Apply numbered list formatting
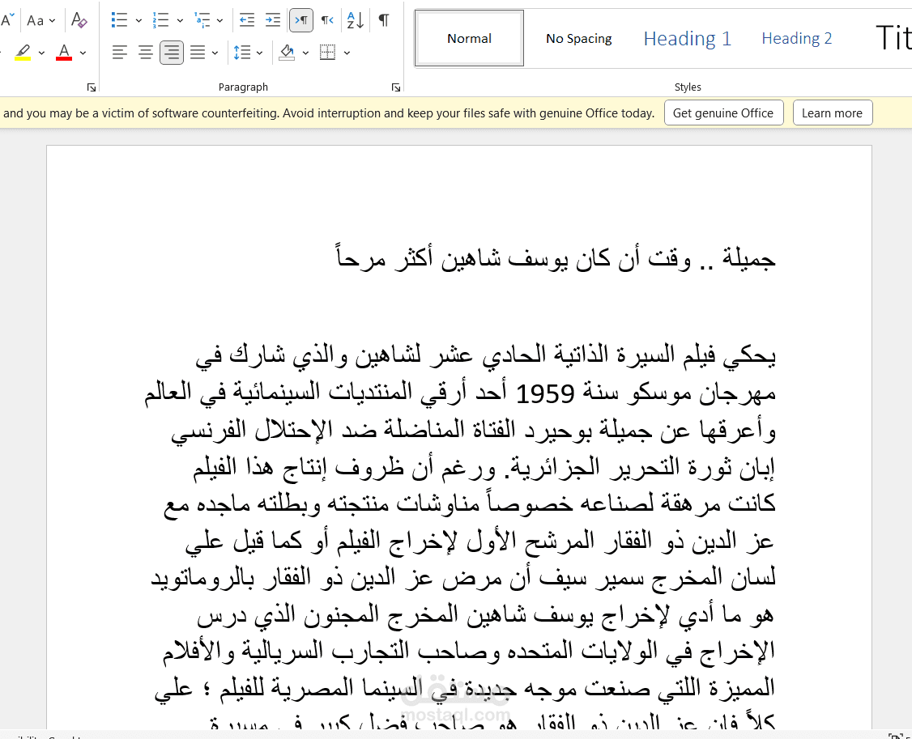Image resolution: width=912 pixels, height=739 pixels. click(x=160, y=20)
